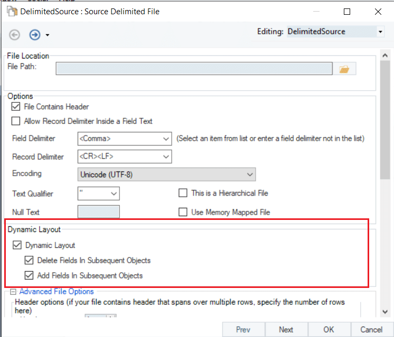Open the Record Delimiter dropdown
The image size is (394, 337).
166,157
